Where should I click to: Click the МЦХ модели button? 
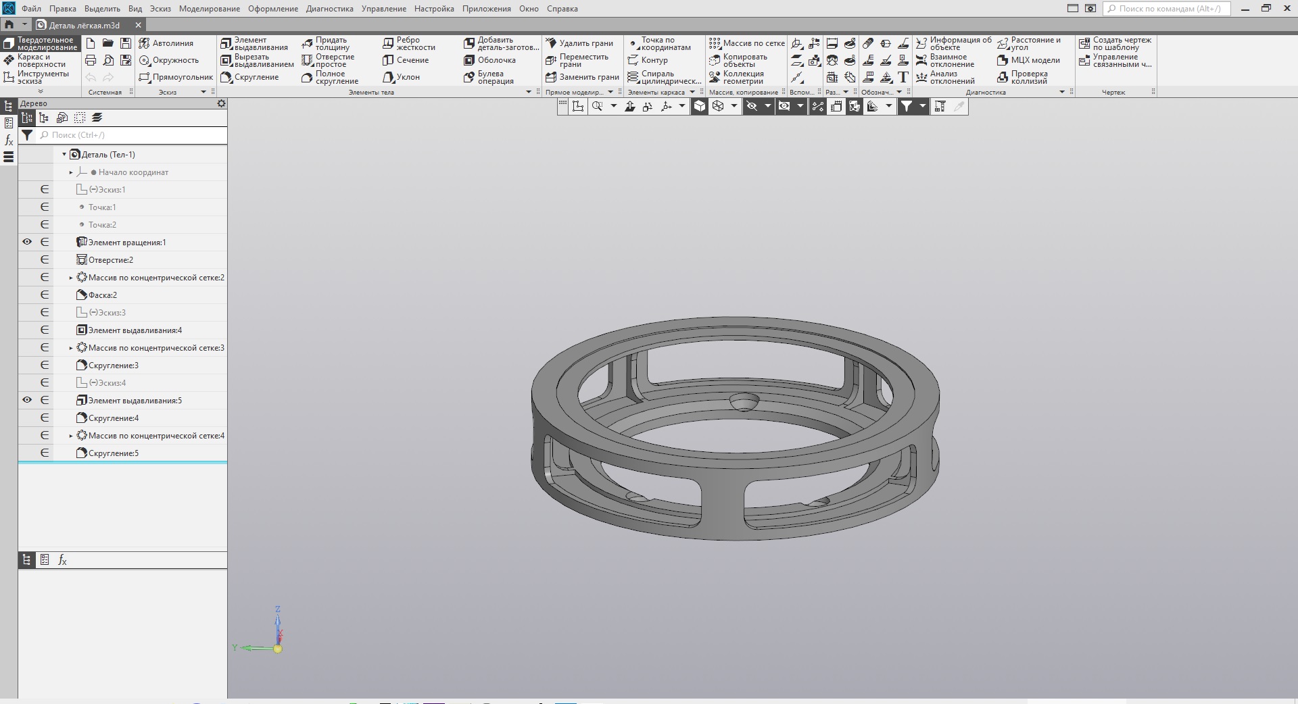click(1028, 60)
